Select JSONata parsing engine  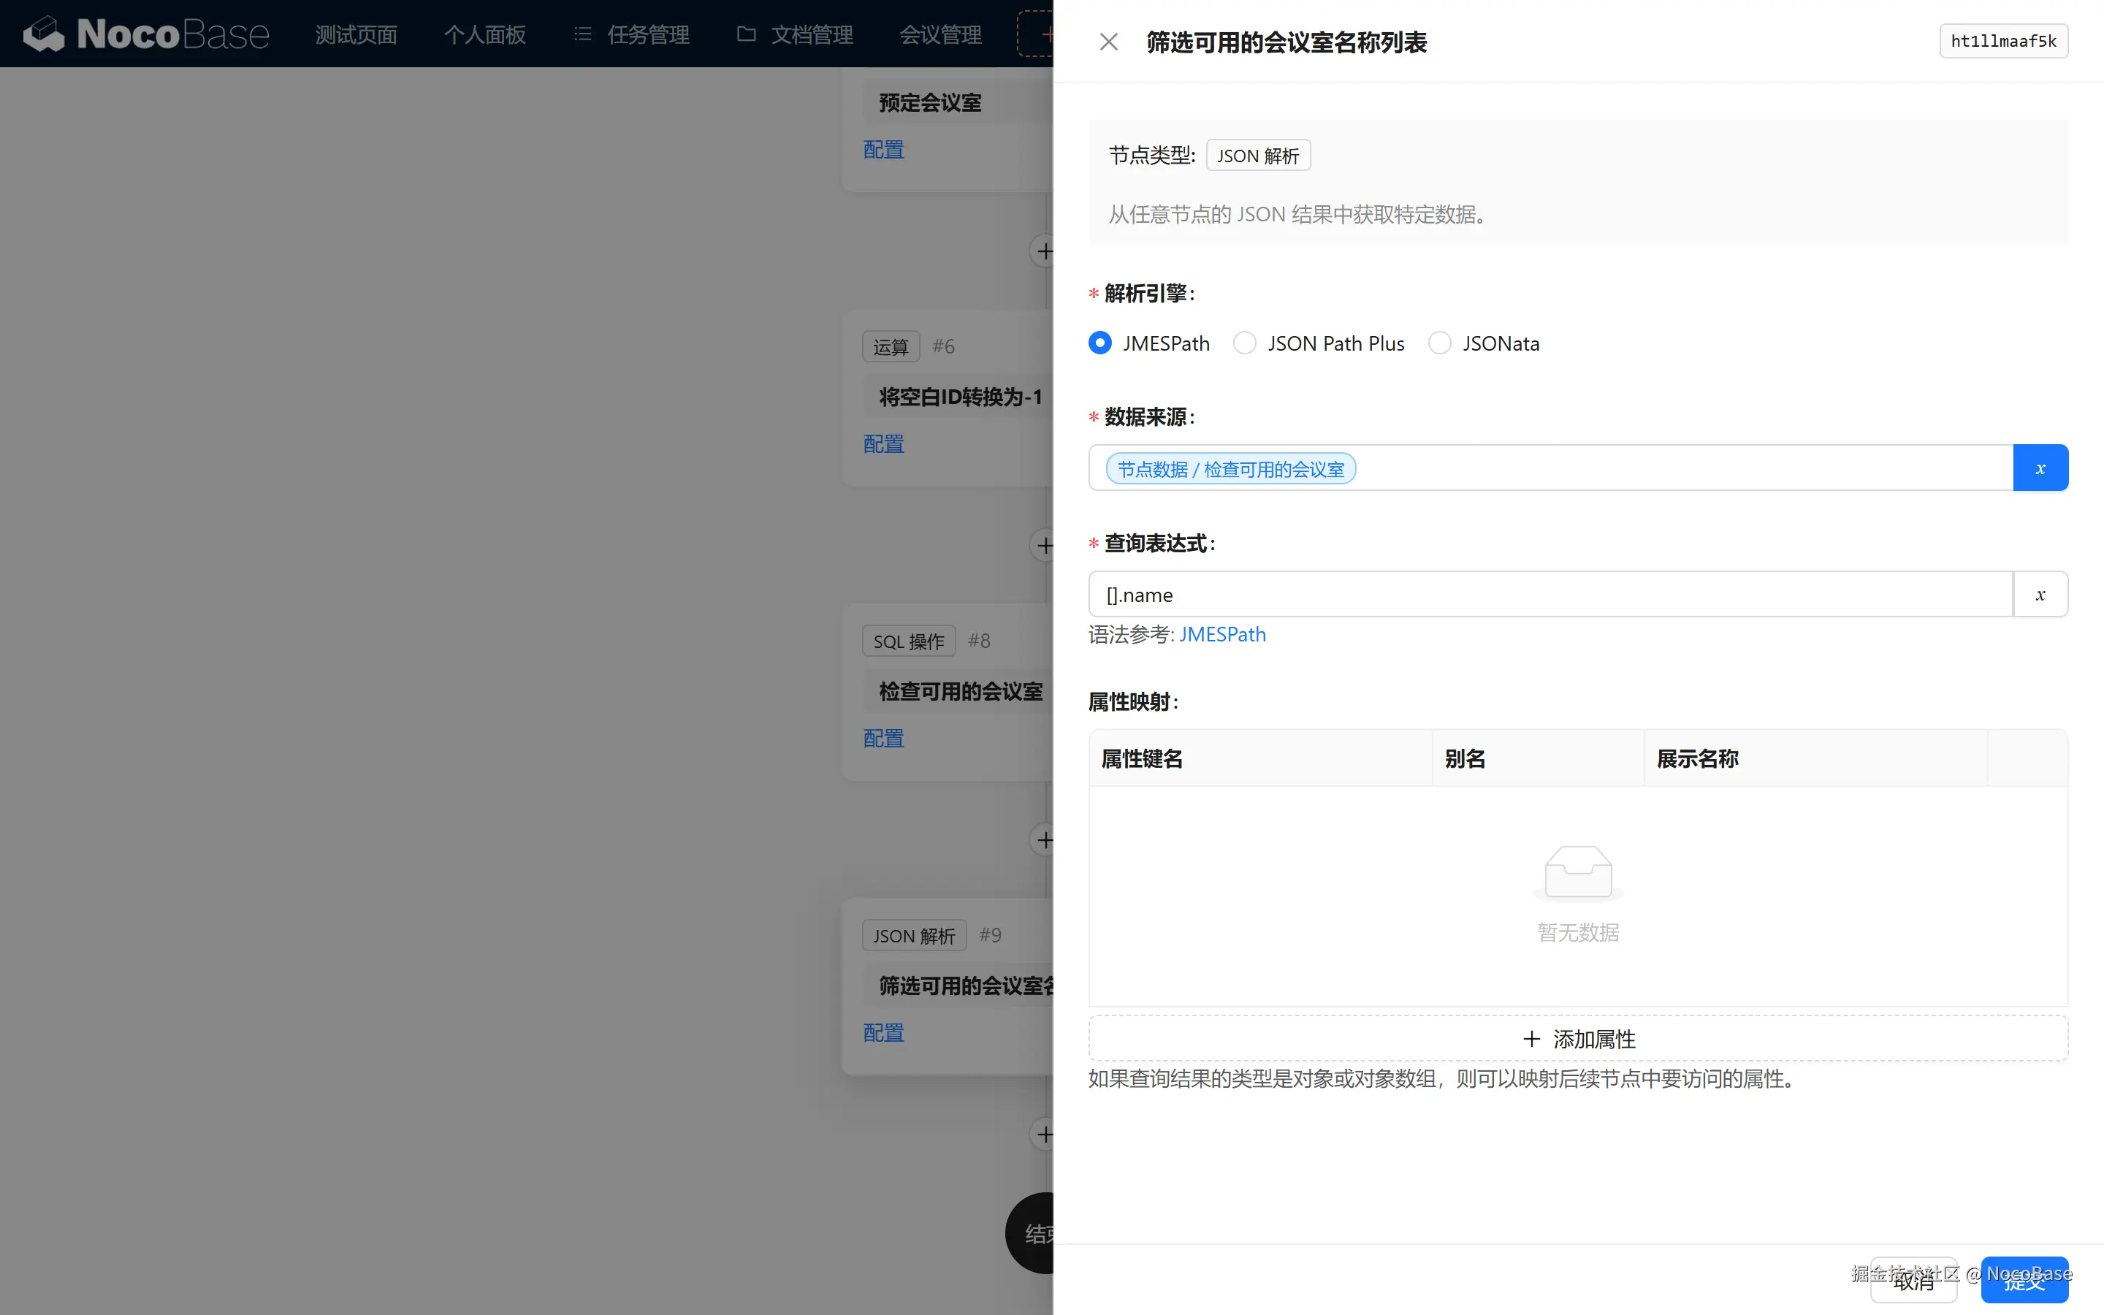click(1440, 343)
